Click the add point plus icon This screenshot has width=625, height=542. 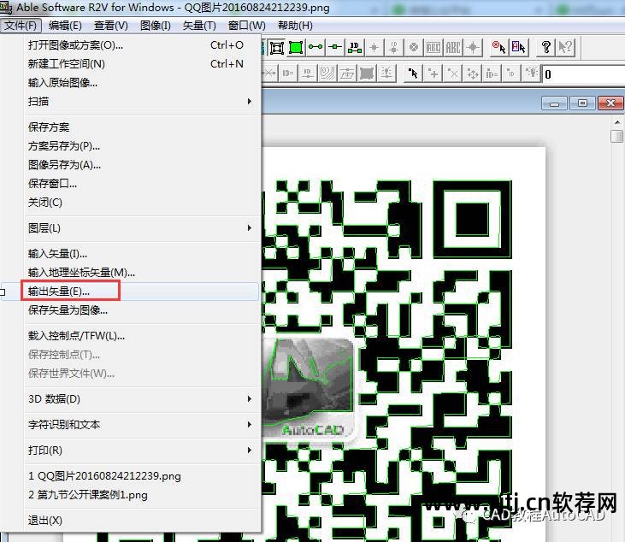pyautogui.click(x=433, y=74)
